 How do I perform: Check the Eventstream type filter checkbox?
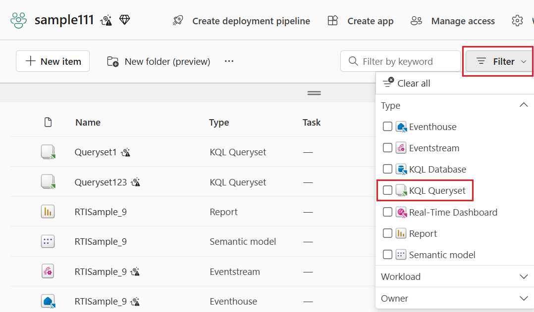(387, 148)
